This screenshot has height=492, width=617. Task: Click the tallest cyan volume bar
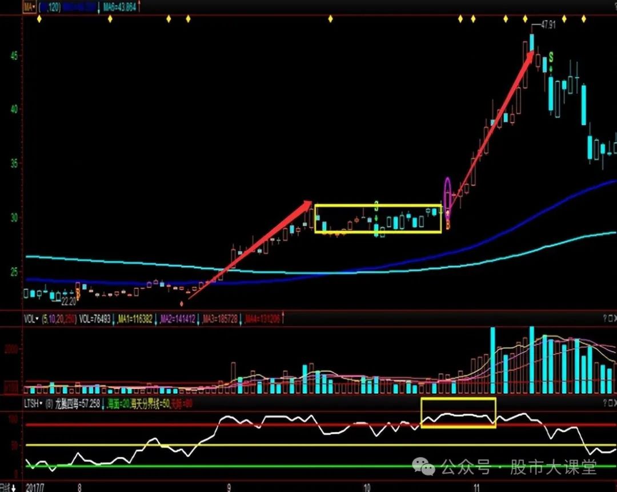click(x=531, y=360)
